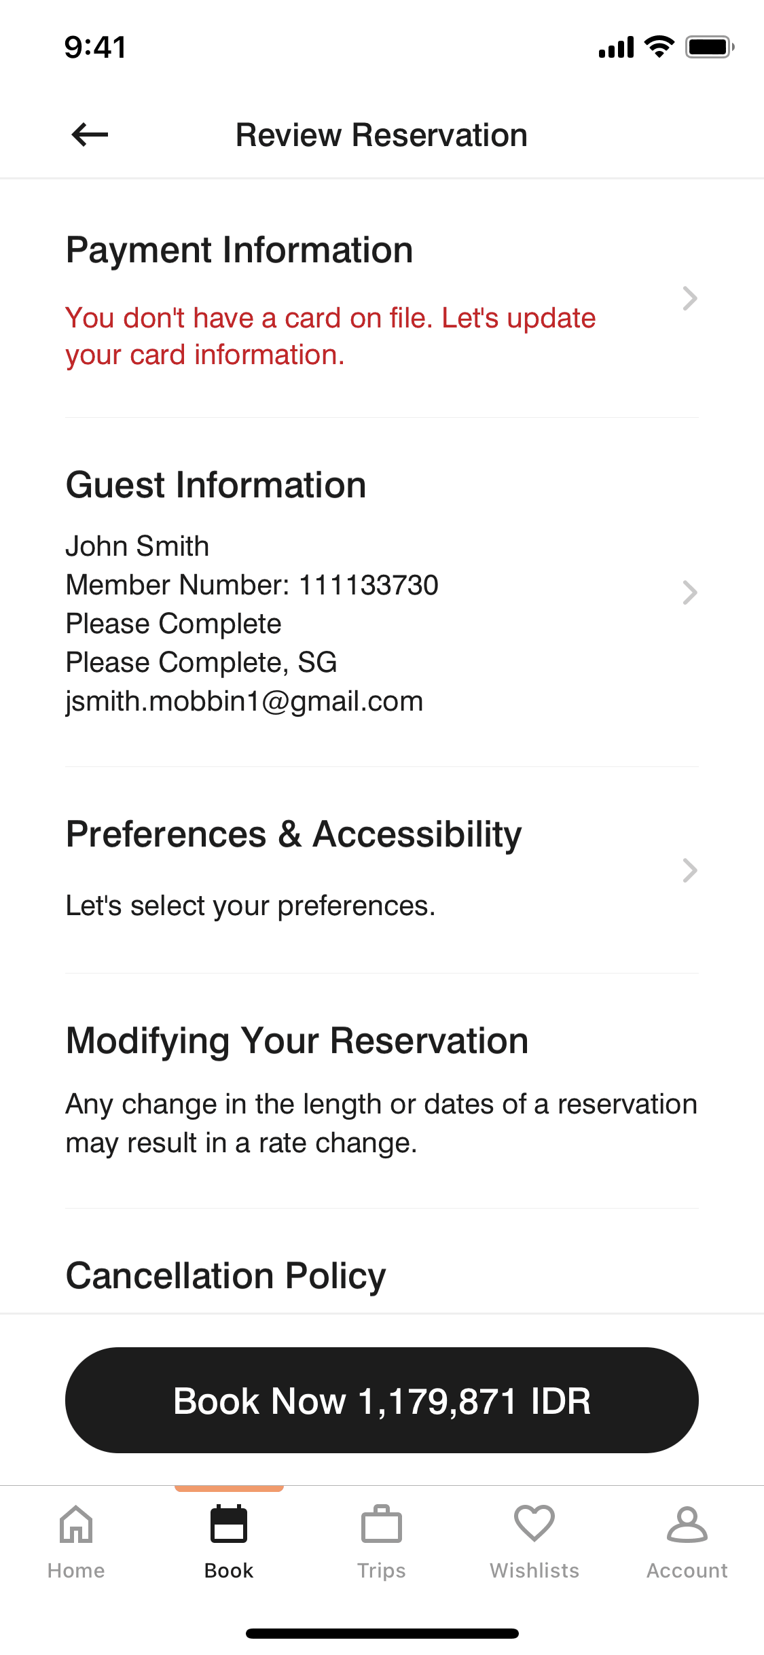Tap "Let's select your preferences" text
The width and height of the screenshot is (764, 1655).
250,906
